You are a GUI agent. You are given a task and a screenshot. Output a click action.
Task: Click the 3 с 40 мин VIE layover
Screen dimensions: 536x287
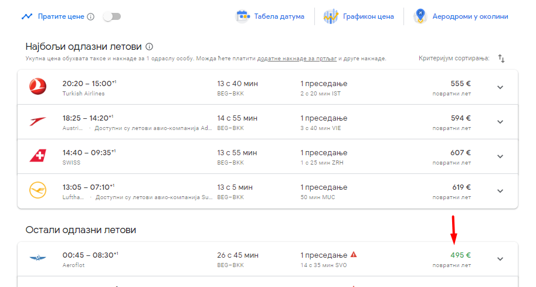[x=320, y=128]
